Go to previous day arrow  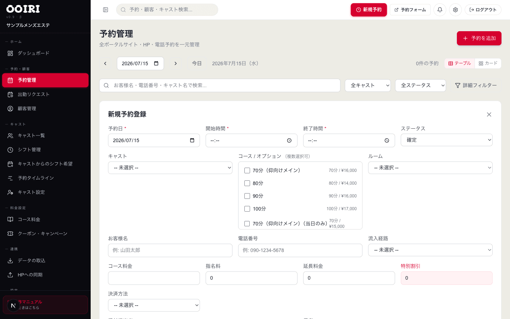(105, 63)
